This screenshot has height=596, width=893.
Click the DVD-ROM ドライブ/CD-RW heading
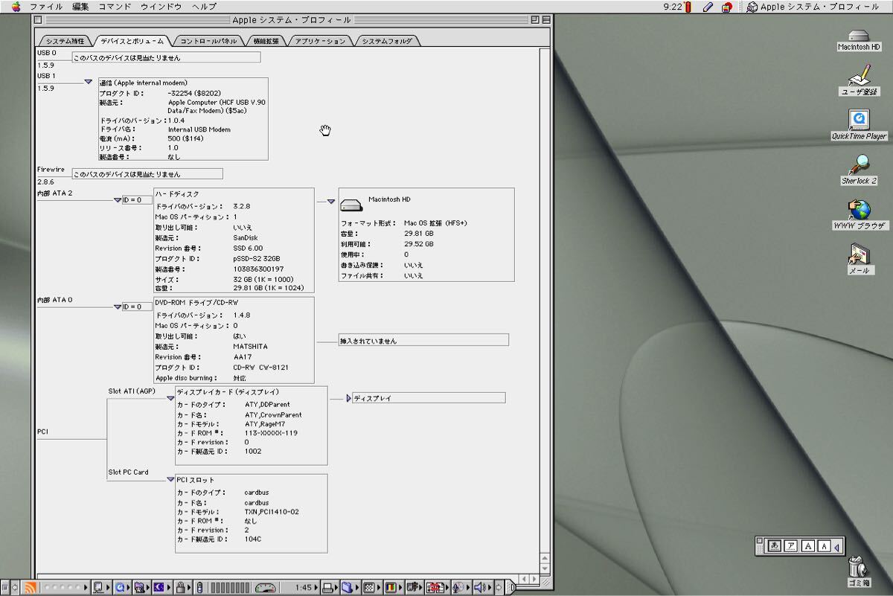click(197, 303)
